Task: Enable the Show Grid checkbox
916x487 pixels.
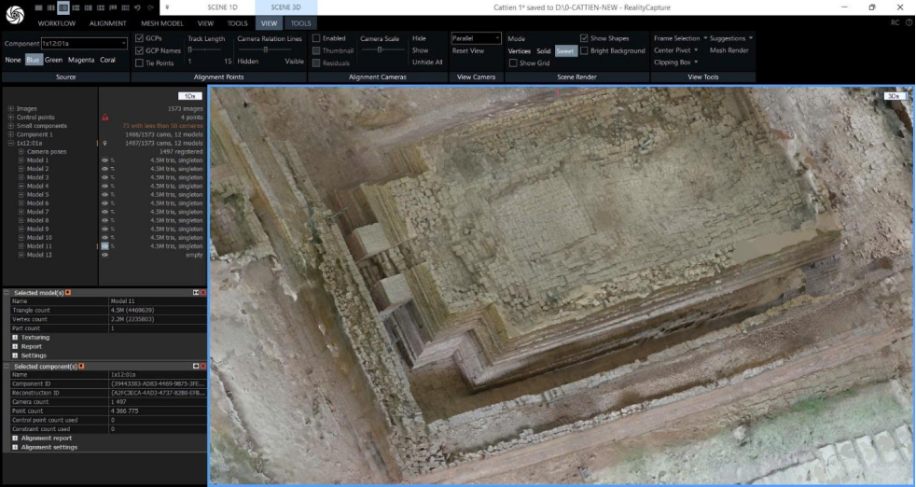Action: click(x=513, y=63)
